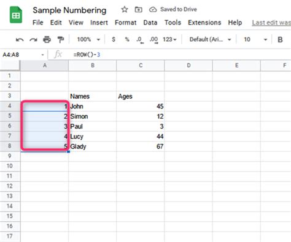Open the Edit menu
Image resolution: width=291 pixels, height=242 pixels.
pyautogui.click(x=56, y=23)
